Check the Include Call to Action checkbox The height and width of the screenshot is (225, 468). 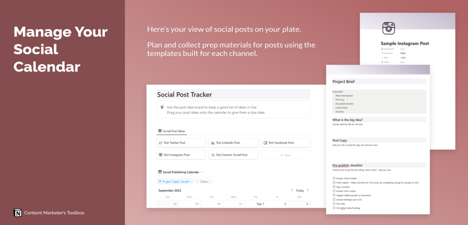click(334, 191)
